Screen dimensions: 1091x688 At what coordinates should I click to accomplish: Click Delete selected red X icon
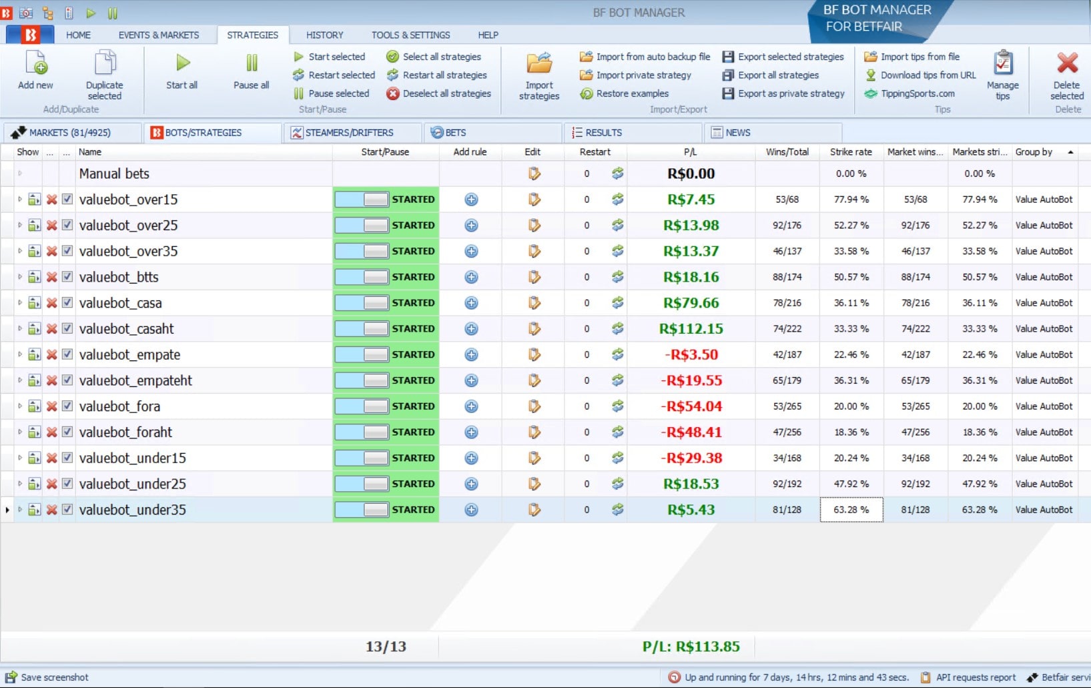1067,63
